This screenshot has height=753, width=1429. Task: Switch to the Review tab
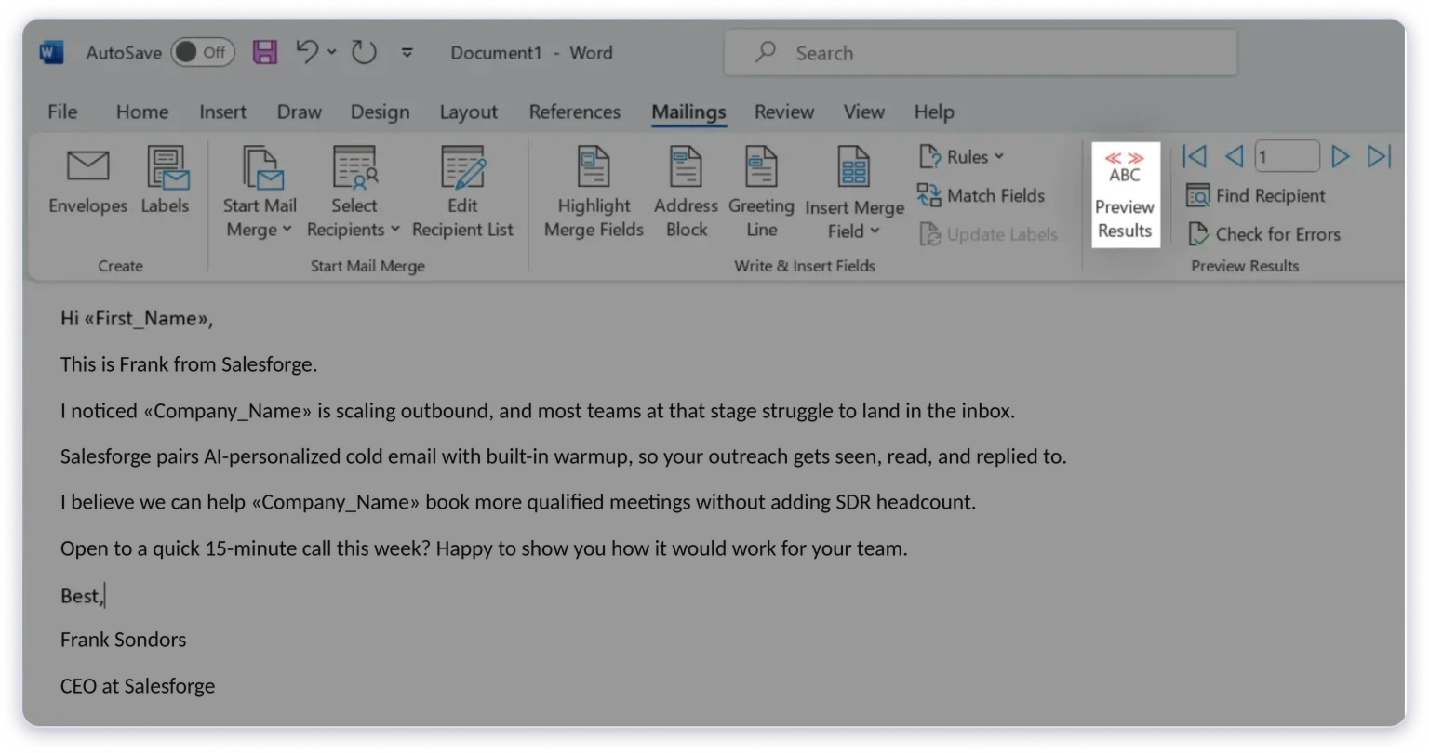[x=783, y=112]
